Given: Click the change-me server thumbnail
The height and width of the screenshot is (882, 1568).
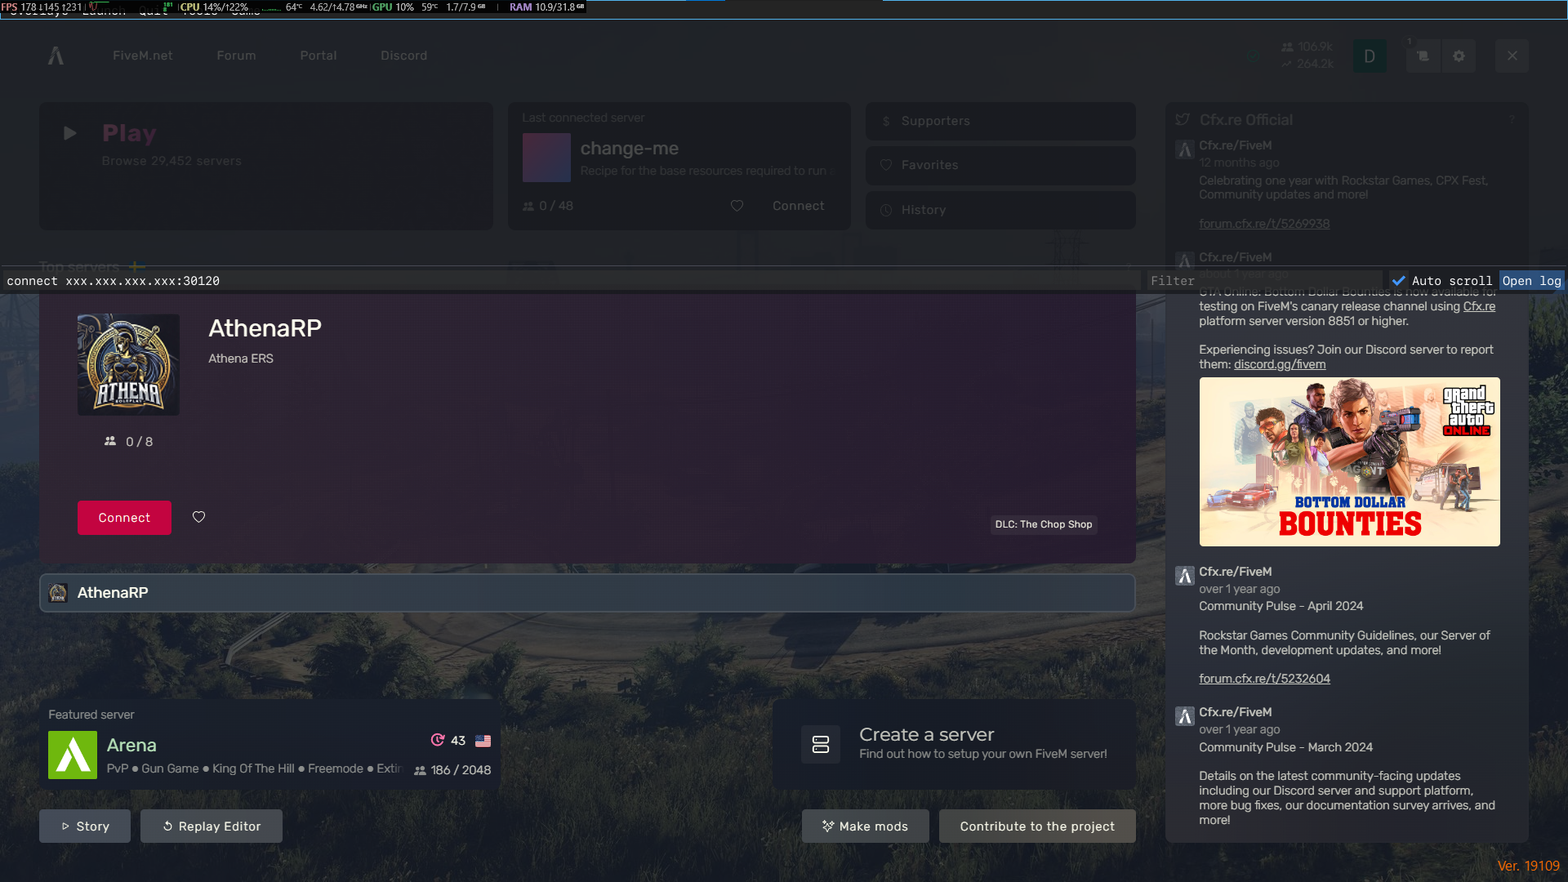Looking at the screenshot, I should pos(546,158).
